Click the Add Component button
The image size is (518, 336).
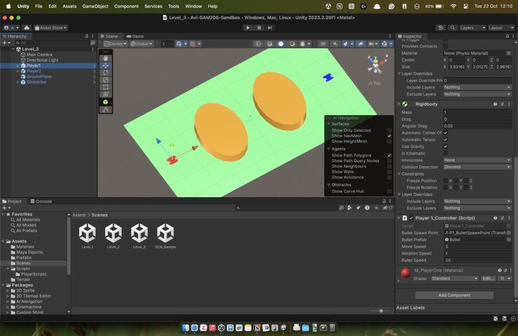[x=454, y=295]
